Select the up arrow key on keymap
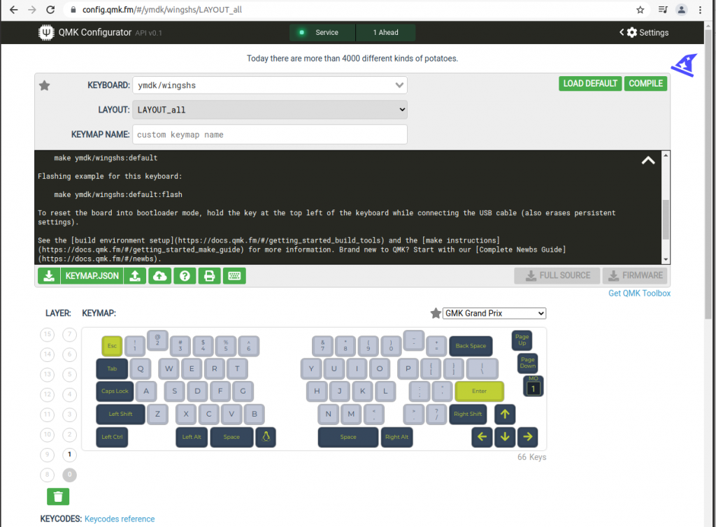716x527 pixels. (505, 414)
